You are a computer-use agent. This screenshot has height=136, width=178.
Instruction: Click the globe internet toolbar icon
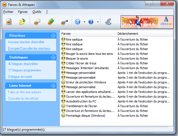(78, 22)
